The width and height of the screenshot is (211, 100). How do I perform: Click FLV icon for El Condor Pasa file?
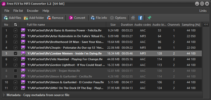pyautogui.click(x=23, y=82)
